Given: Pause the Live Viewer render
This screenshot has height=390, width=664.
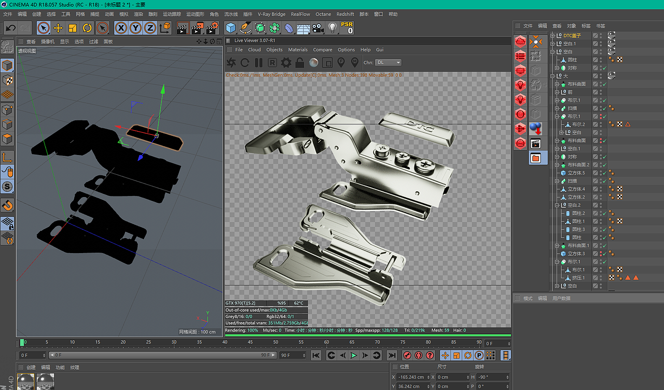Looking at the screenshot, I should coord(258,63).
